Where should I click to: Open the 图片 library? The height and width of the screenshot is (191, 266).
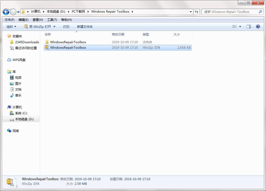[x=18, y=84]
